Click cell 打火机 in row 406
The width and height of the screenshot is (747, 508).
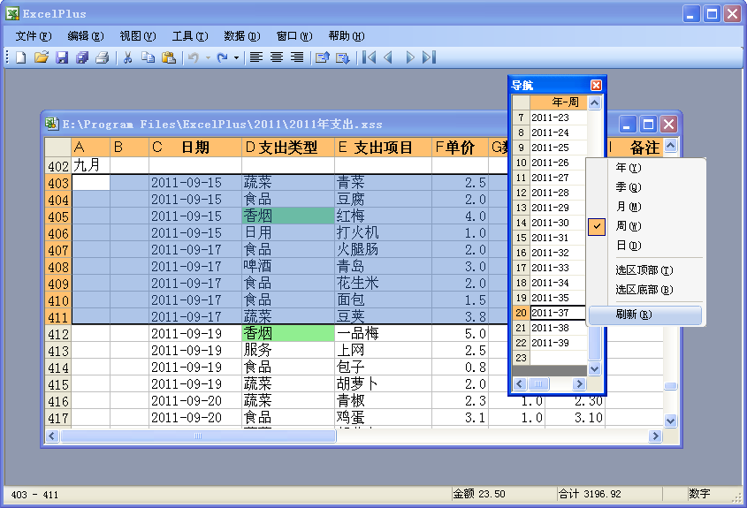383,233
